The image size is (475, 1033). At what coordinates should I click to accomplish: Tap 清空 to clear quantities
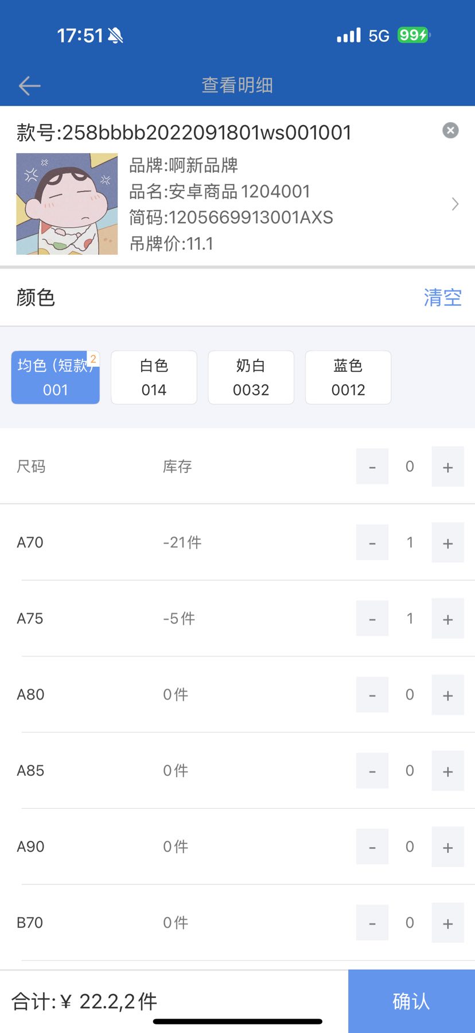coord(442,298)
